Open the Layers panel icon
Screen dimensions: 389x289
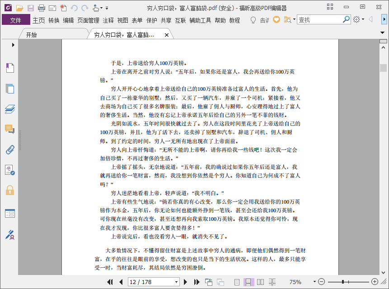(x=10, y=109)
